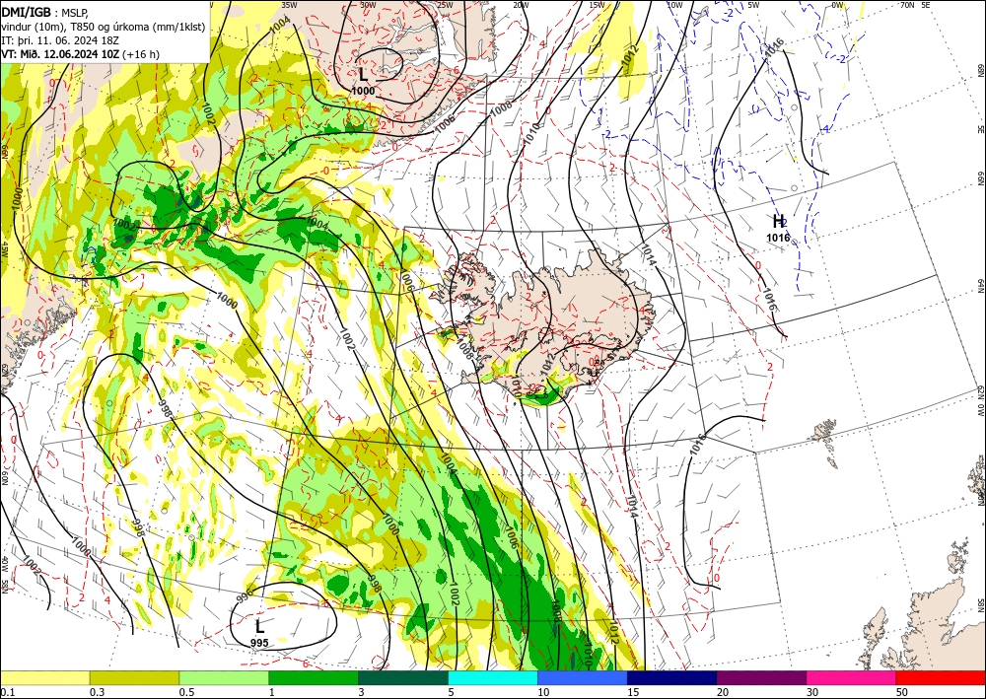Image resolution: width=986 pixels, height=699 pixels.
Task: Click the 'VT: Mið. 12.06.2024 10Z (+16 h)' line
Action: pyautogui.click(x=81, y=54)
